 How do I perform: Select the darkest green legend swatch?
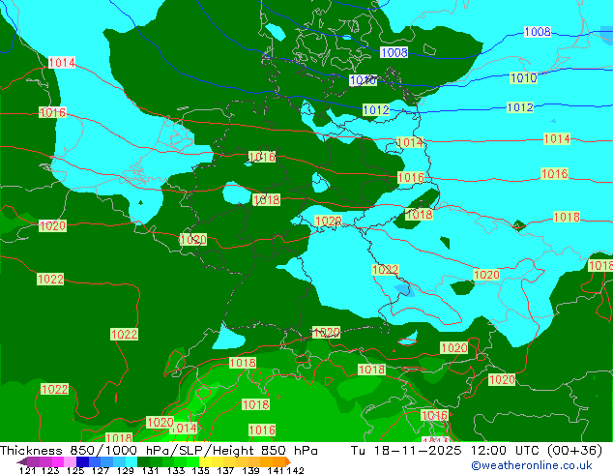click(x=143, y=461)
